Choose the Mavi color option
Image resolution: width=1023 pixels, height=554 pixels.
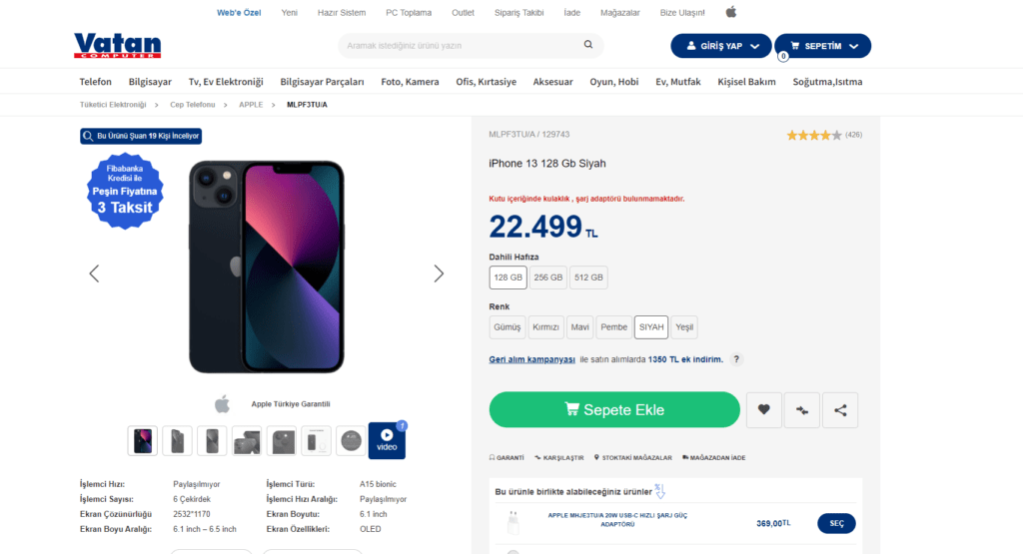pyautogui.click(x=579, y=327)
